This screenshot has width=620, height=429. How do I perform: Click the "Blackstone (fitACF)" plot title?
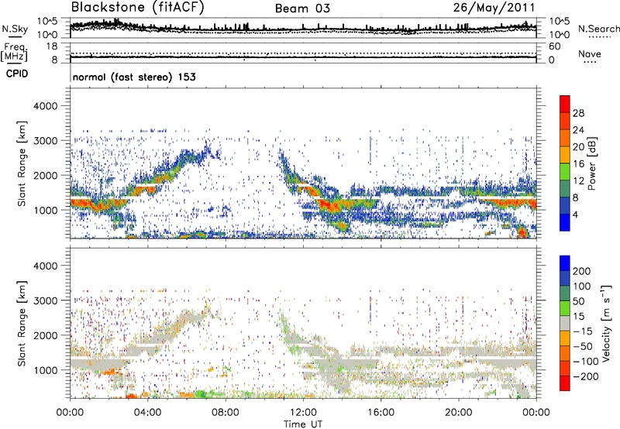coord(137,7)
